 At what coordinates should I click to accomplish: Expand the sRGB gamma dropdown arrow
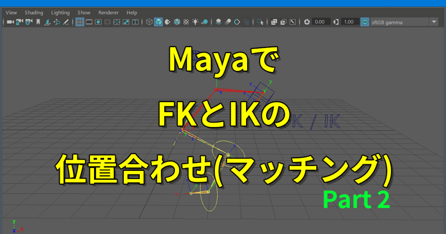[434, 22]
